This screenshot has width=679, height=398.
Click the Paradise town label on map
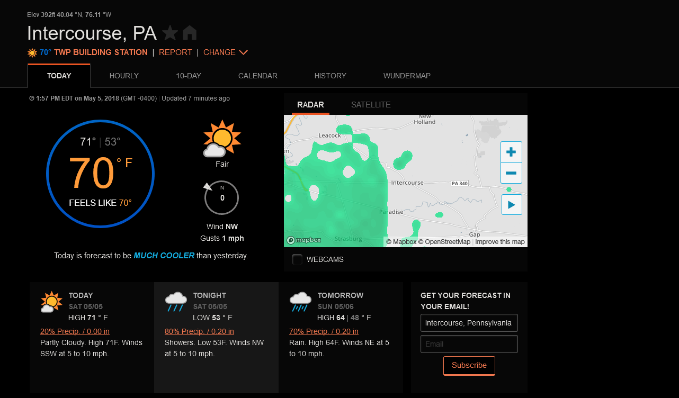[391, 212]
